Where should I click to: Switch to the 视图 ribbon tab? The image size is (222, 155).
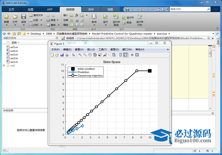pos(110,10)
